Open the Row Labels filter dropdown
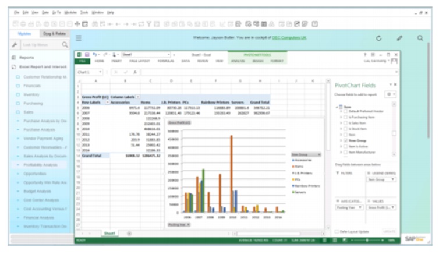 [107, 102]
